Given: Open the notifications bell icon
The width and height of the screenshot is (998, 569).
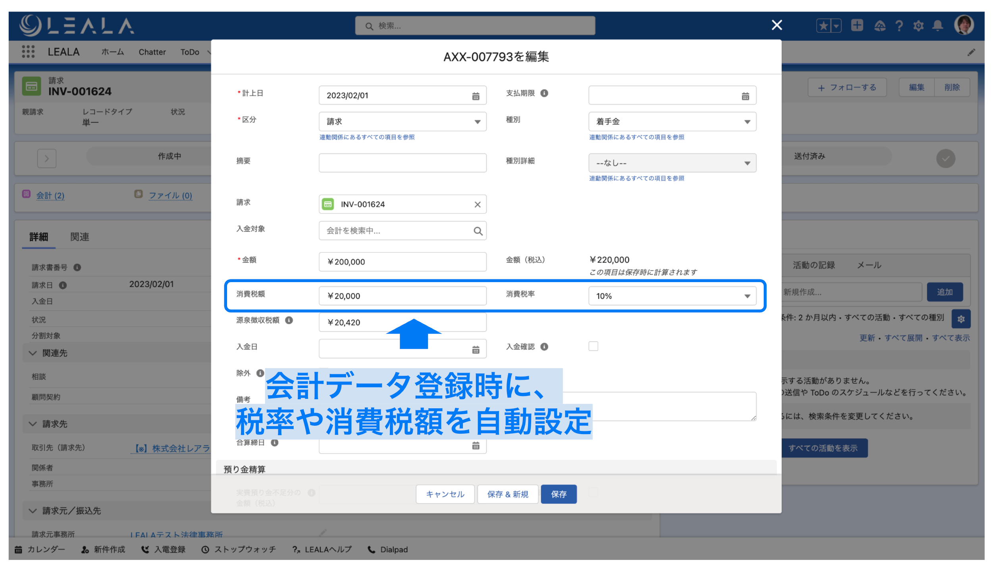Looking at the screenshot, I should click(938, 26).
